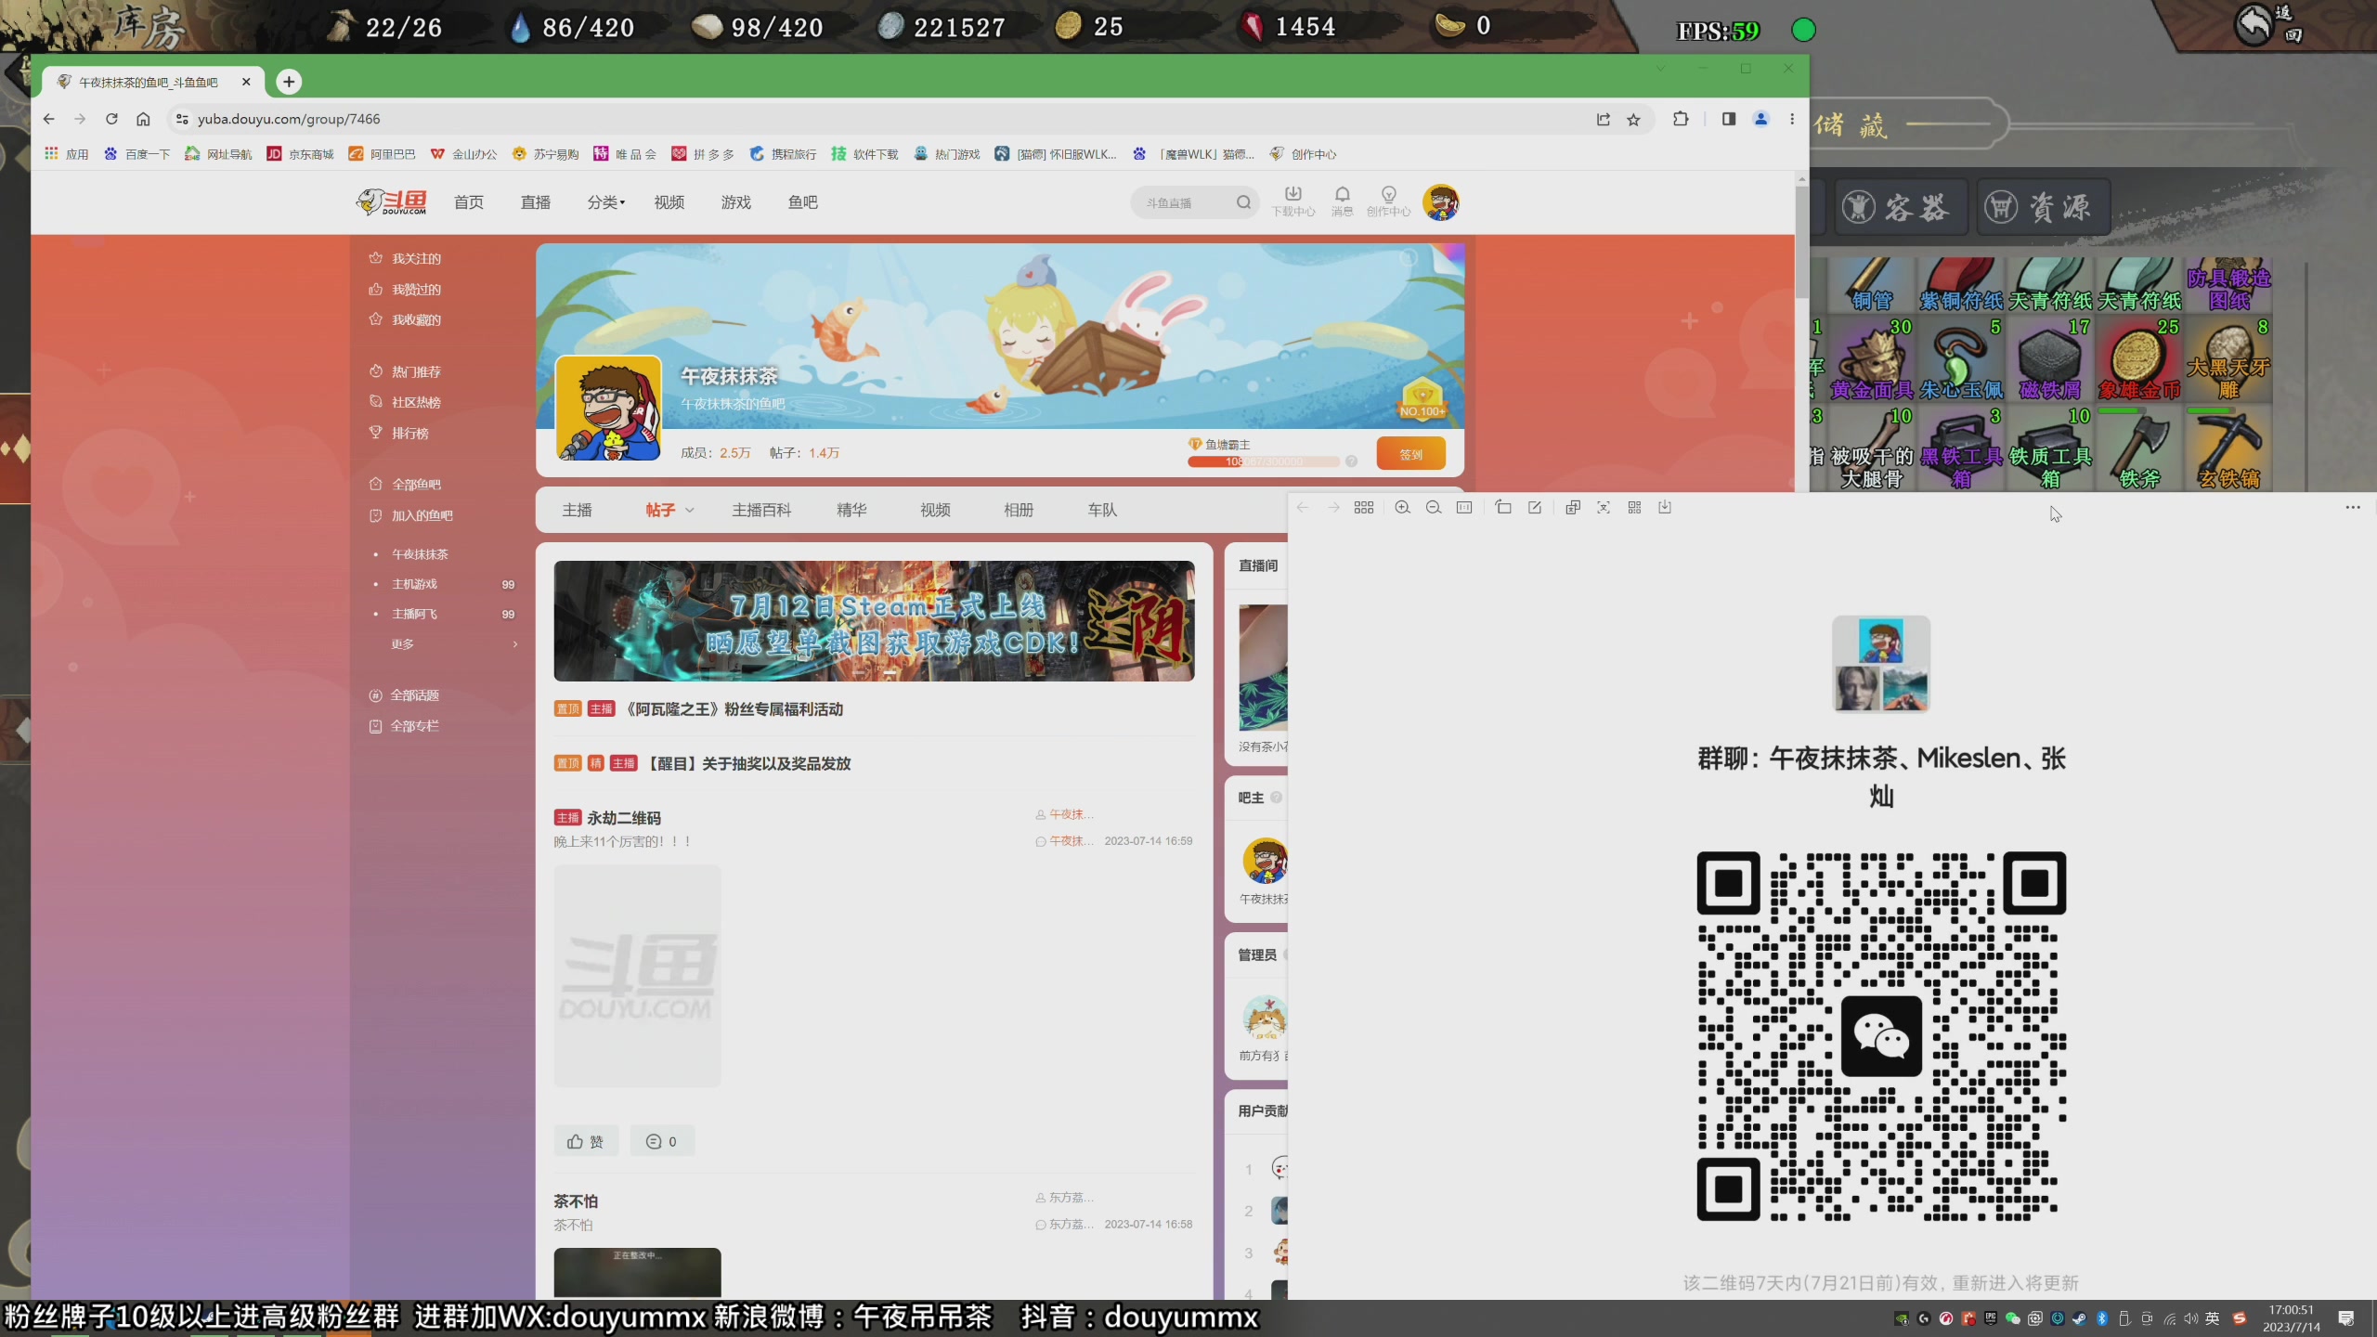
Task: Switch to the 相册 tab
Action: pyautogui.click(x=1019, y=510)
